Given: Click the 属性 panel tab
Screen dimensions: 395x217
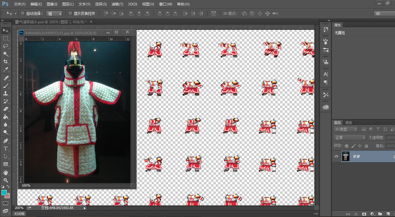Looking at the screenshot, I should click(338, 25).
